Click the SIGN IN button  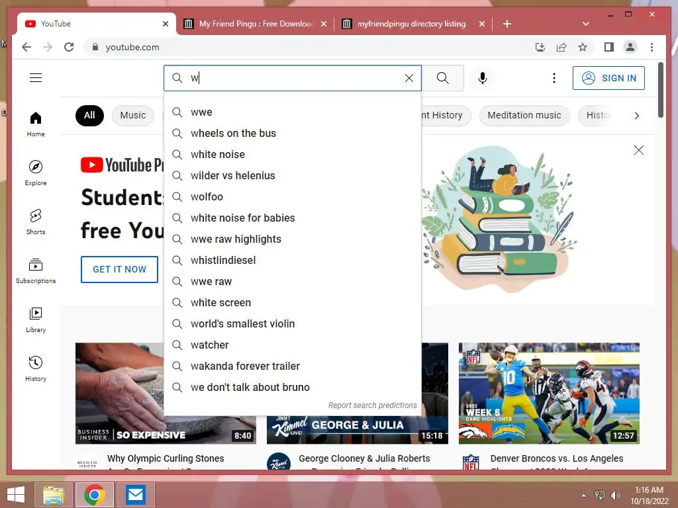[609, 78]
